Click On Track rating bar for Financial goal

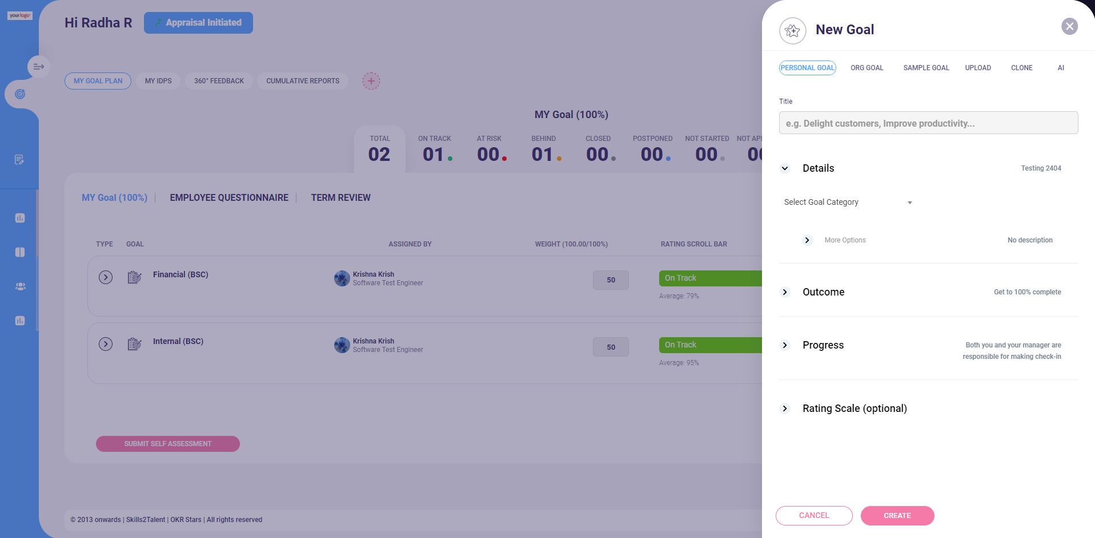click(x=711, y=278)
